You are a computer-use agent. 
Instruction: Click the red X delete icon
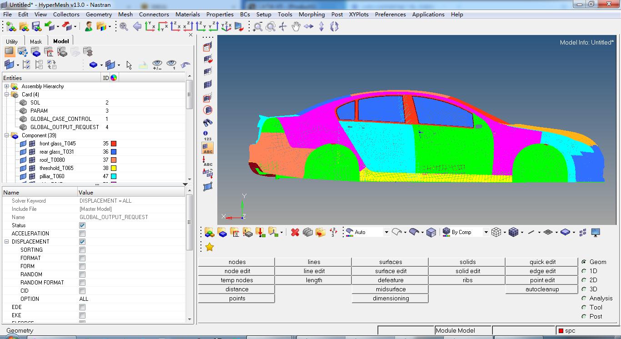(295, 232)
